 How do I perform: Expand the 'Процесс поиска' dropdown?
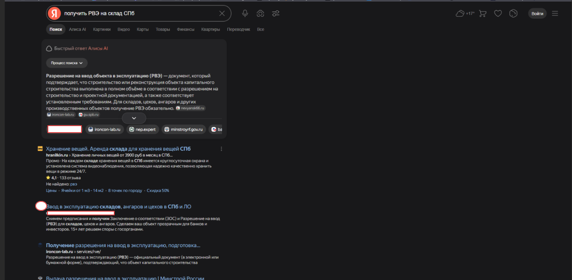tap(67, 63)
